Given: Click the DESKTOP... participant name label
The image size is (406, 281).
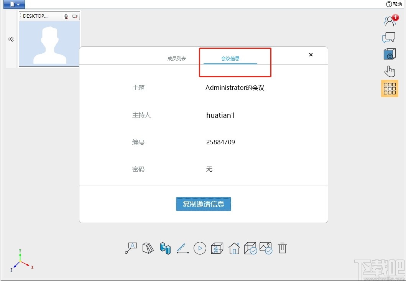Looking at the screenshot, I should coord(35,16).
